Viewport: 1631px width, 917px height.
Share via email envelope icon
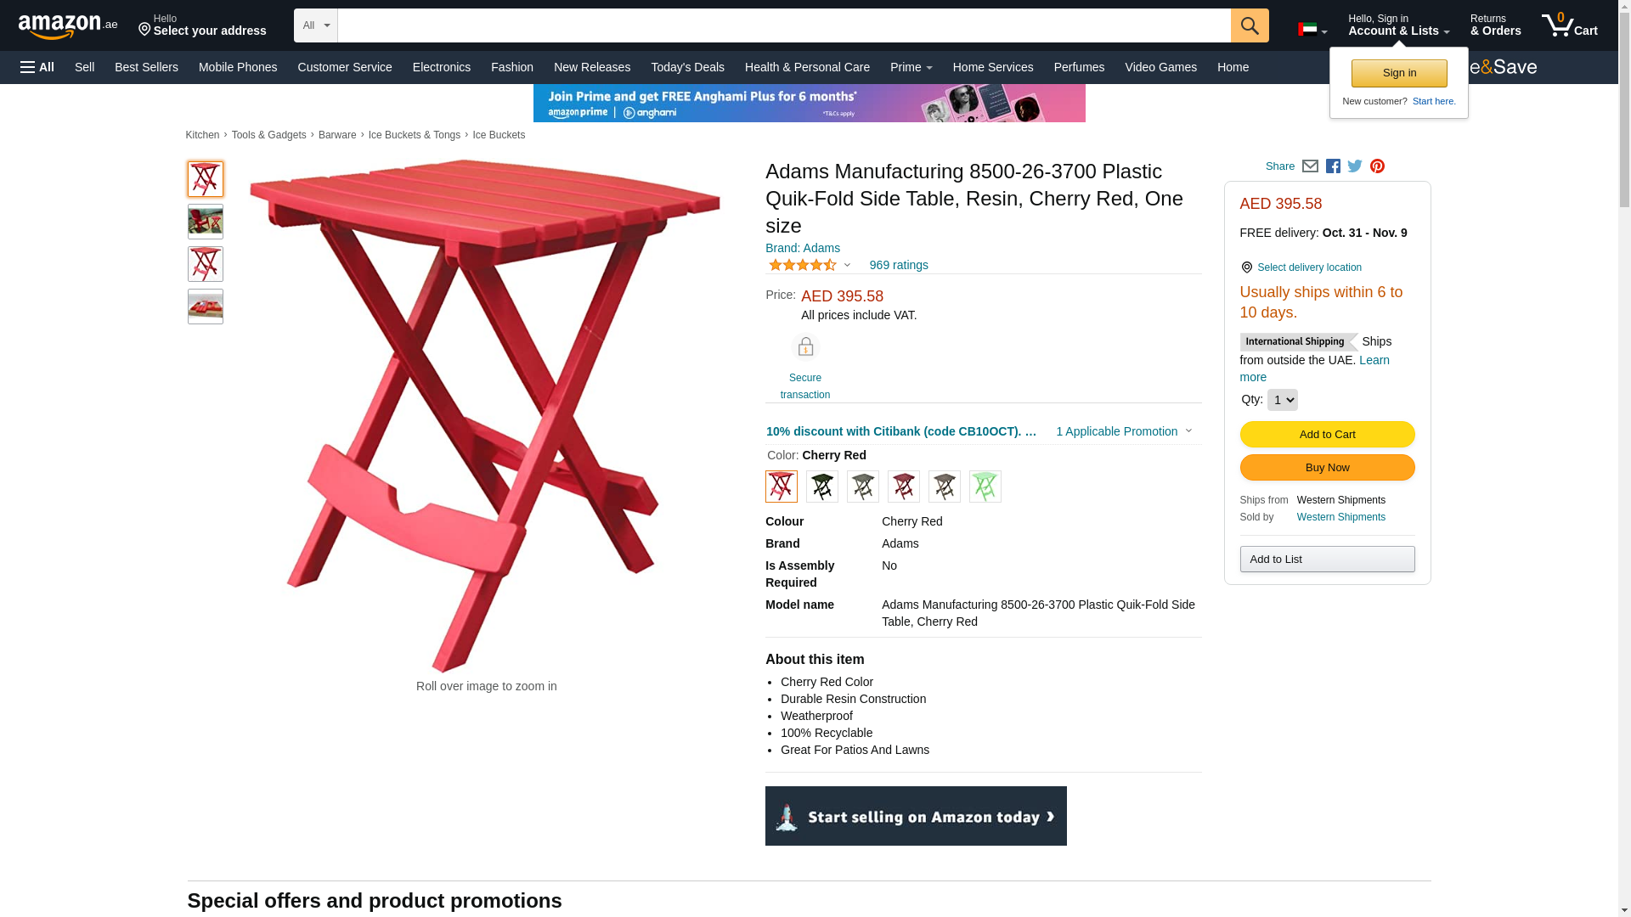click(1310, 166)
